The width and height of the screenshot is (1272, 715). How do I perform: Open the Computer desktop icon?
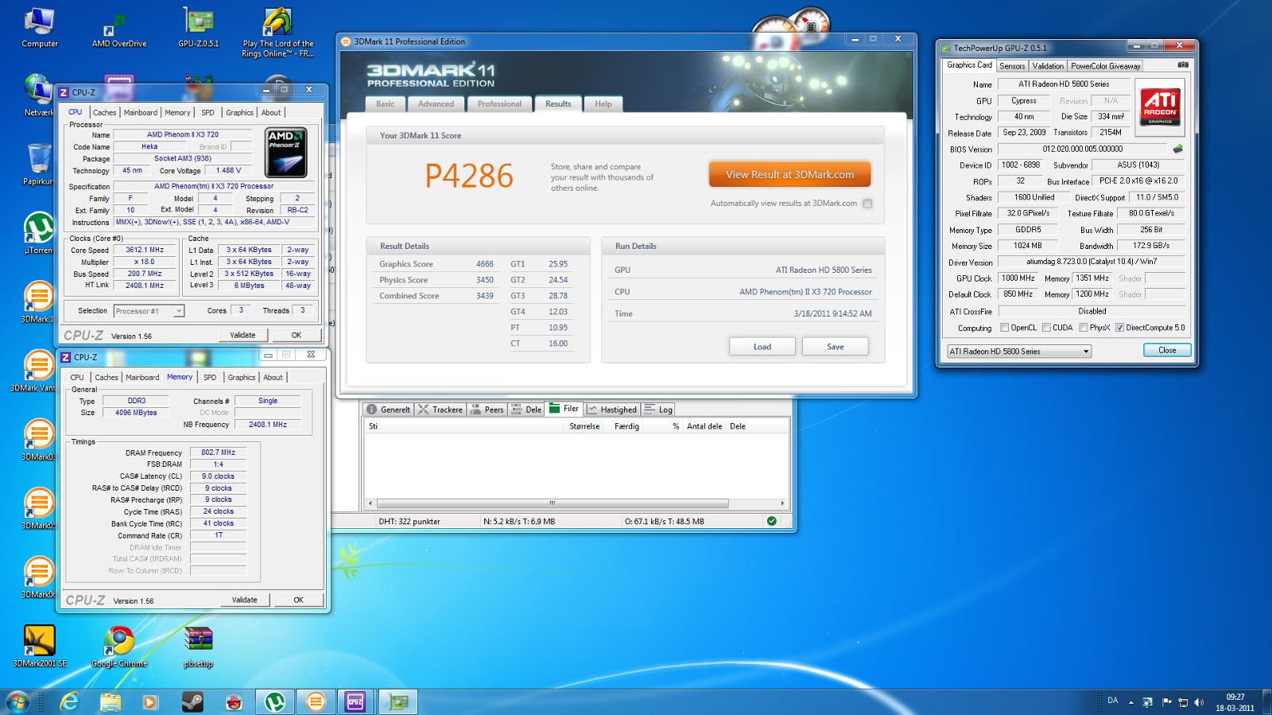tap(39, 28)
